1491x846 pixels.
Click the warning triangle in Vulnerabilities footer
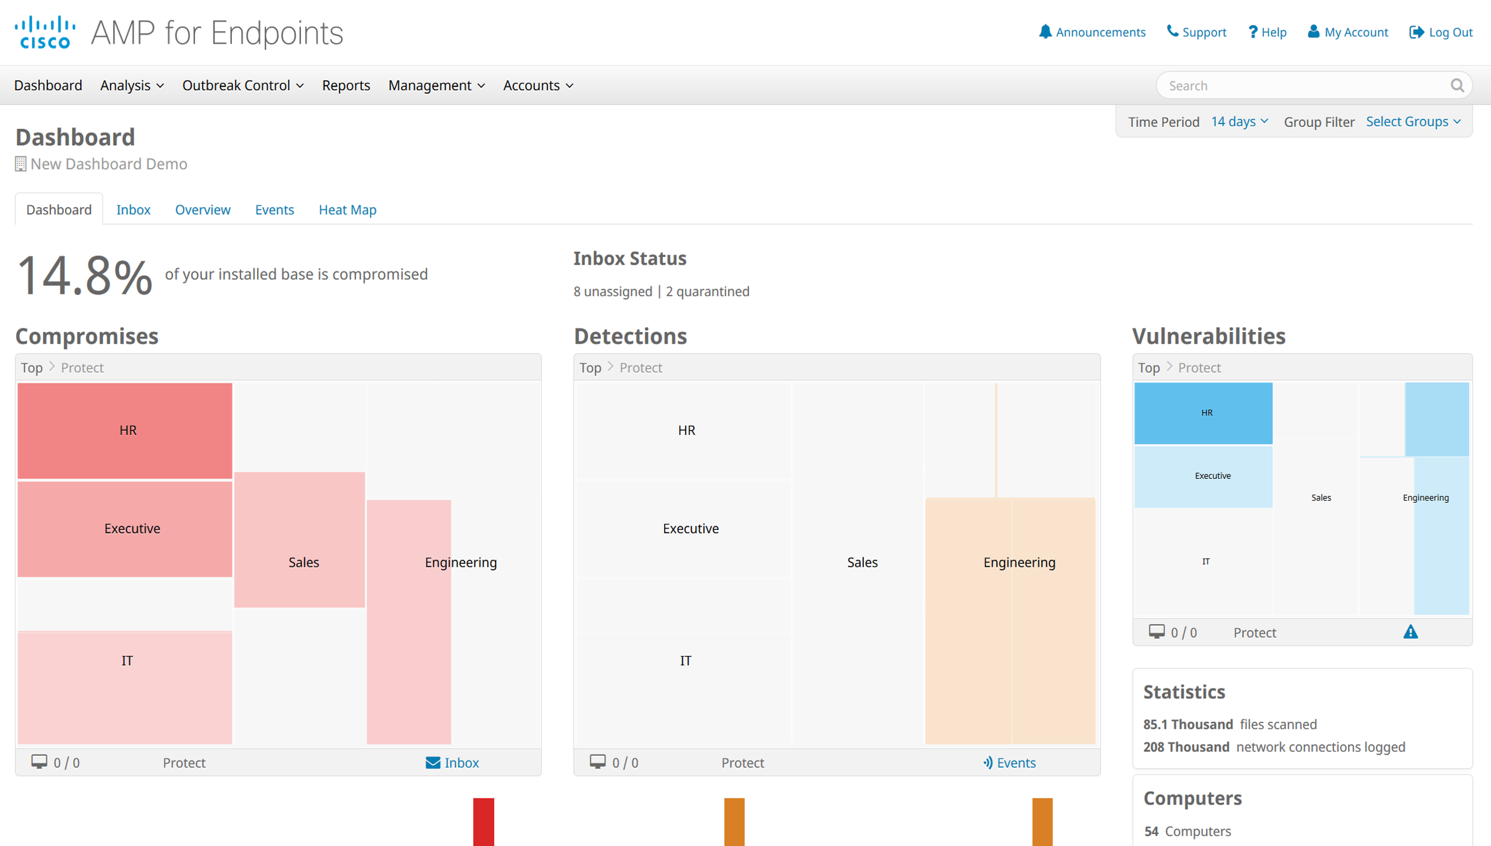click(1411, 632)
